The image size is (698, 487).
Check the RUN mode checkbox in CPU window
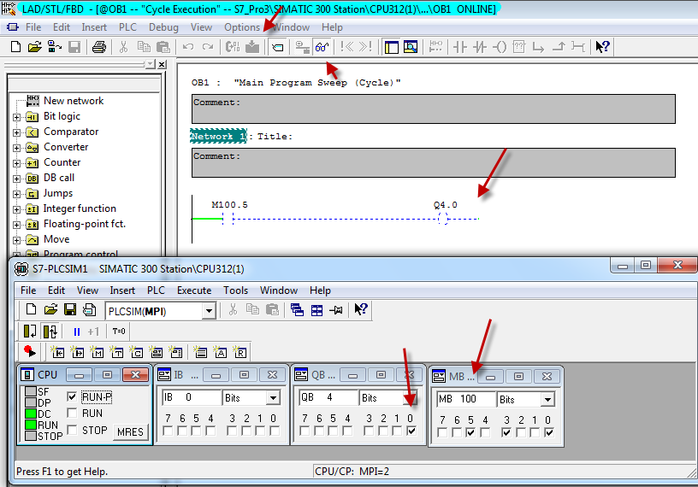point(72,413)
